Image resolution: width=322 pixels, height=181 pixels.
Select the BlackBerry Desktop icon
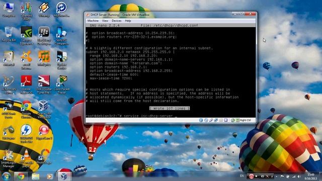pos(44,36)
